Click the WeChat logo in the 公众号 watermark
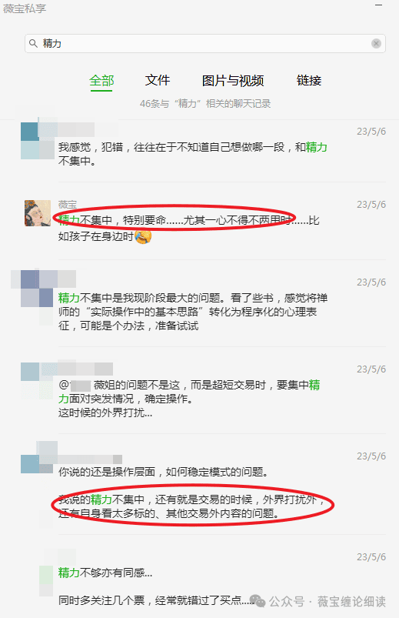 click(258, 601)
